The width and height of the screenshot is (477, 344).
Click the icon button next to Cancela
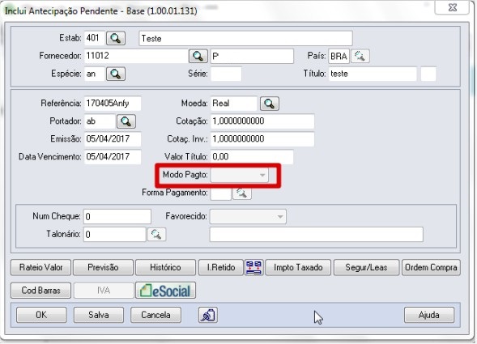coord(208,315)
